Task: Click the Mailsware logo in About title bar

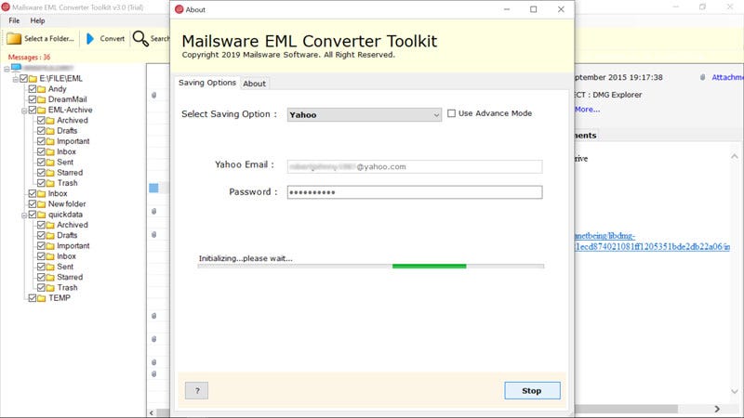Action: (x=179, y=9)
